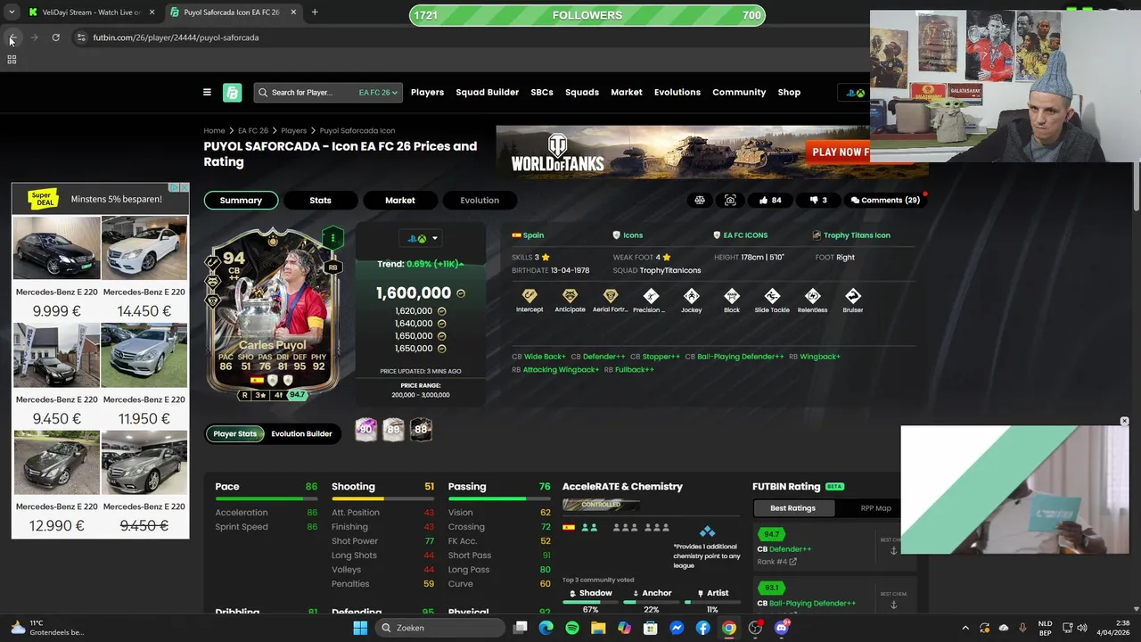Open Comments (29) section
Viewport: 1141px width, 642px height.
(885, 200)
